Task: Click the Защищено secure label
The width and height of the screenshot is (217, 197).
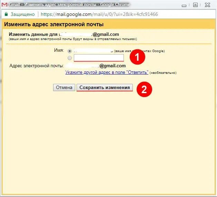Action: pyautogui.click(x=23, y=14)
